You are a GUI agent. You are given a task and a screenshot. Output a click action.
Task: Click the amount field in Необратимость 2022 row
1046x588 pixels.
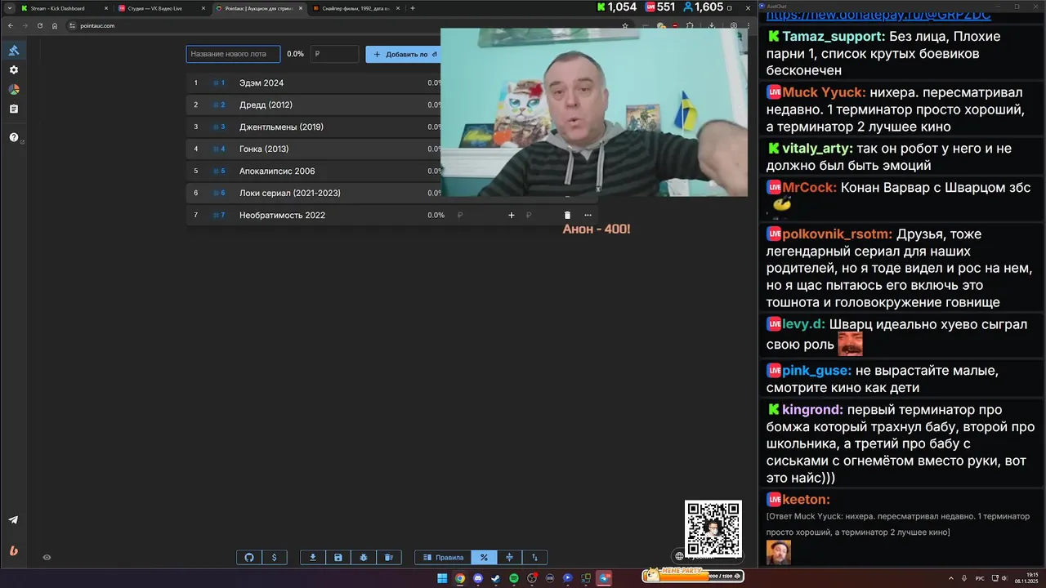(x=479, y=216)
